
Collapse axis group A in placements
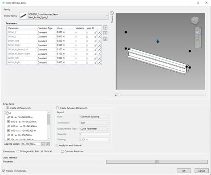(x=7, y=113)
